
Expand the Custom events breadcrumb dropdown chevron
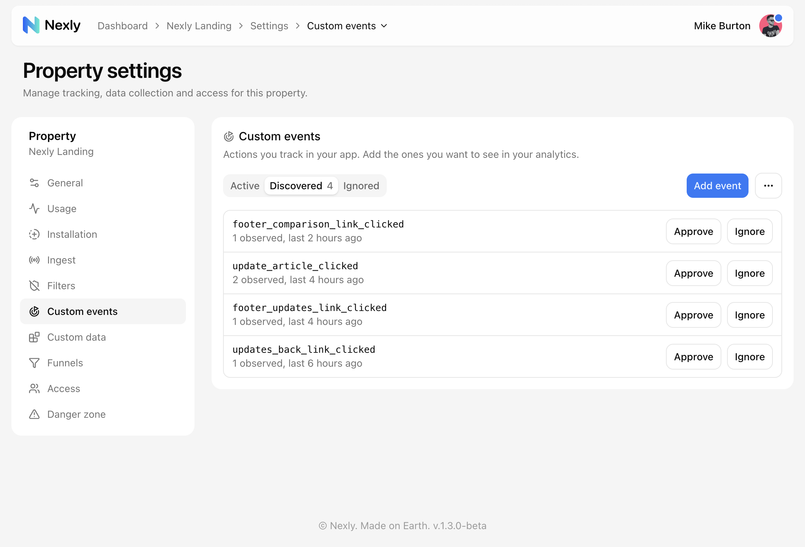(x=384, y=26)
